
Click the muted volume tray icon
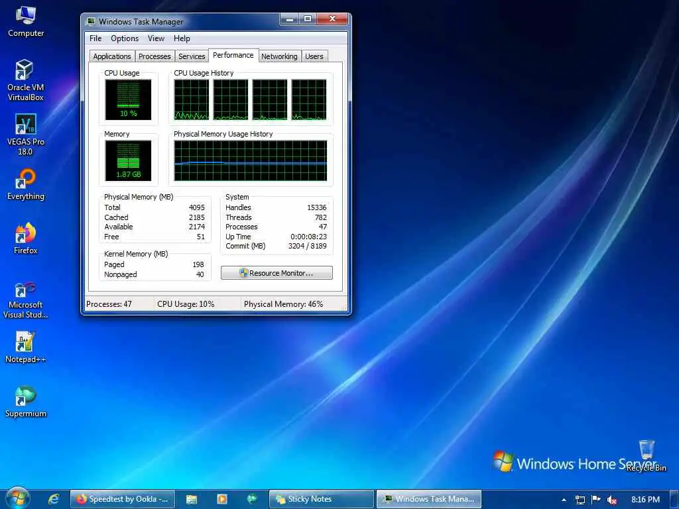612,500
